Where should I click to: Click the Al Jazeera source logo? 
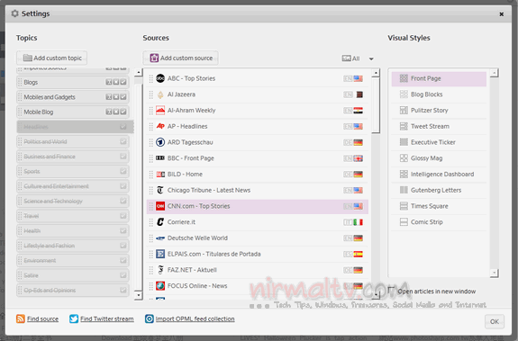pos(160,94)
